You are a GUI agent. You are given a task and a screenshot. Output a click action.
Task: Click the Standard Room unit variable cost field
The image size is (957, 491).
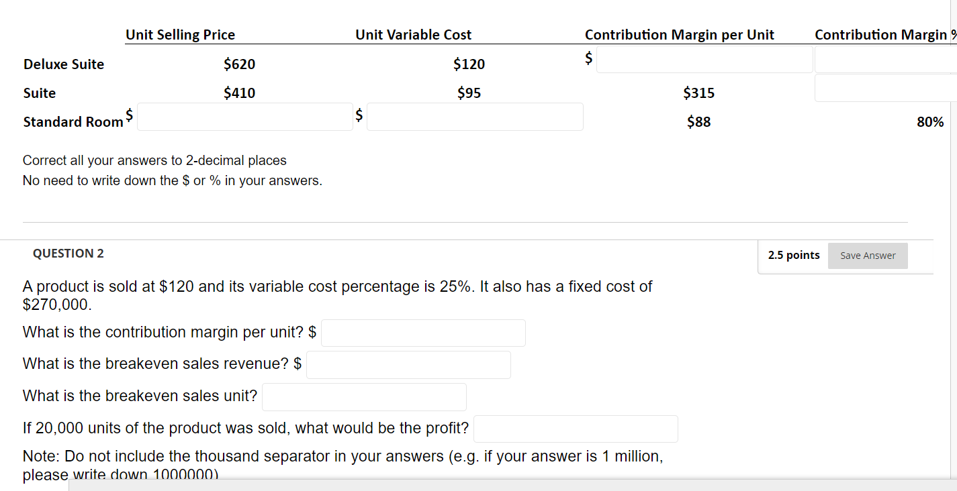click(475, 117)
